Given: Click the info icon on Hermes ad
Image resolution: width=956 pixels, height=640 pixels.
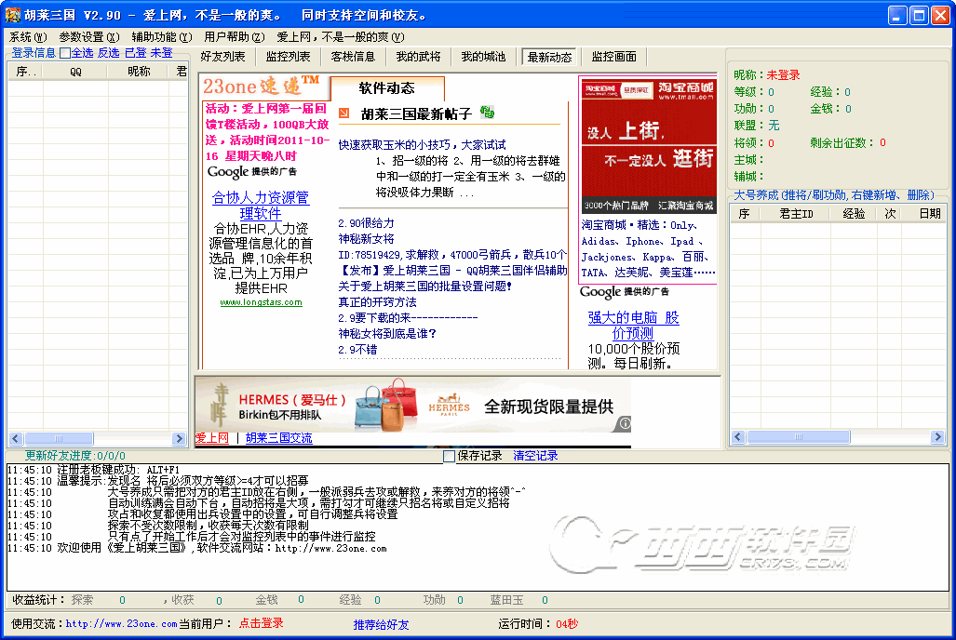Looking at the screenshot, I should coord(625,423).
